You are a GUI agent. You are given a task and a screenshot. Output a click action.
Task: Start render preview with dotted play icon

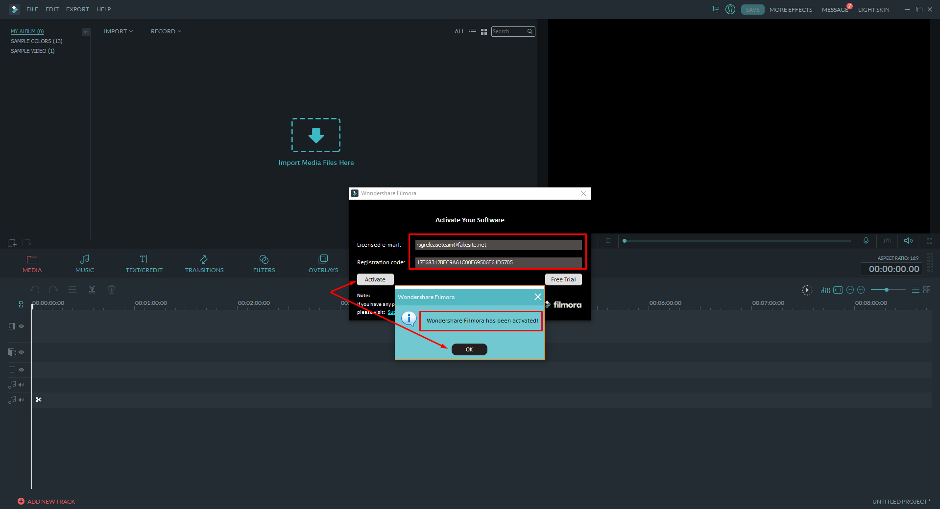point(807,290)
